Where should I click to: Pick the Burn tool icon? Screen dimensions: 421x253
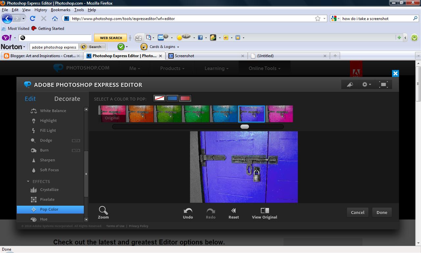click(34, 150)
